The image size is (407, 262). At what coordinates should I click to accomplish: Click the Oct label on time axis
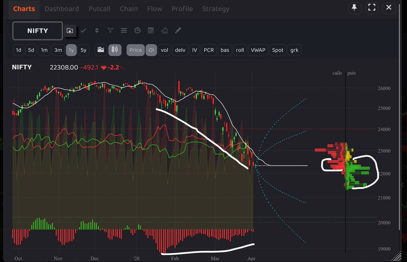tap(18, 258)
